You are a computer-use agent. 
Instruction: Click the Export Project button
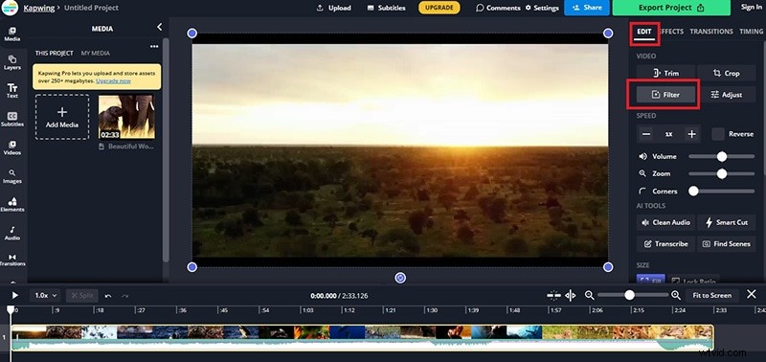(671, 8)
